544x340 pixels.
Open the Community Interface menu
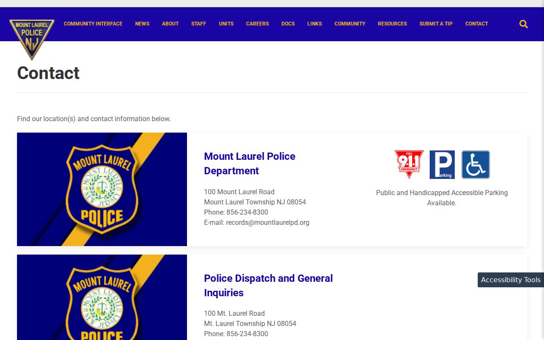coord(93,24)
